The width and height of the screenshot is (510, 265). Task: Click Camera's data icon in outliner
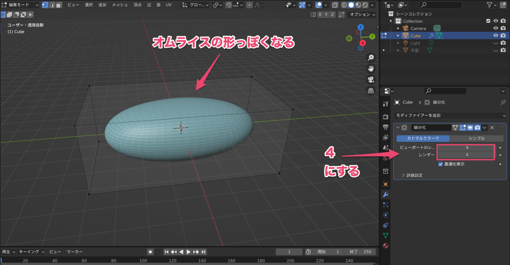436,28
